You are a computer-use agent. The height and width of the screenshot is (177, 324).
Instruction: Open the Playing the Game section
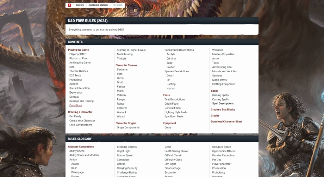pos(78,50)
